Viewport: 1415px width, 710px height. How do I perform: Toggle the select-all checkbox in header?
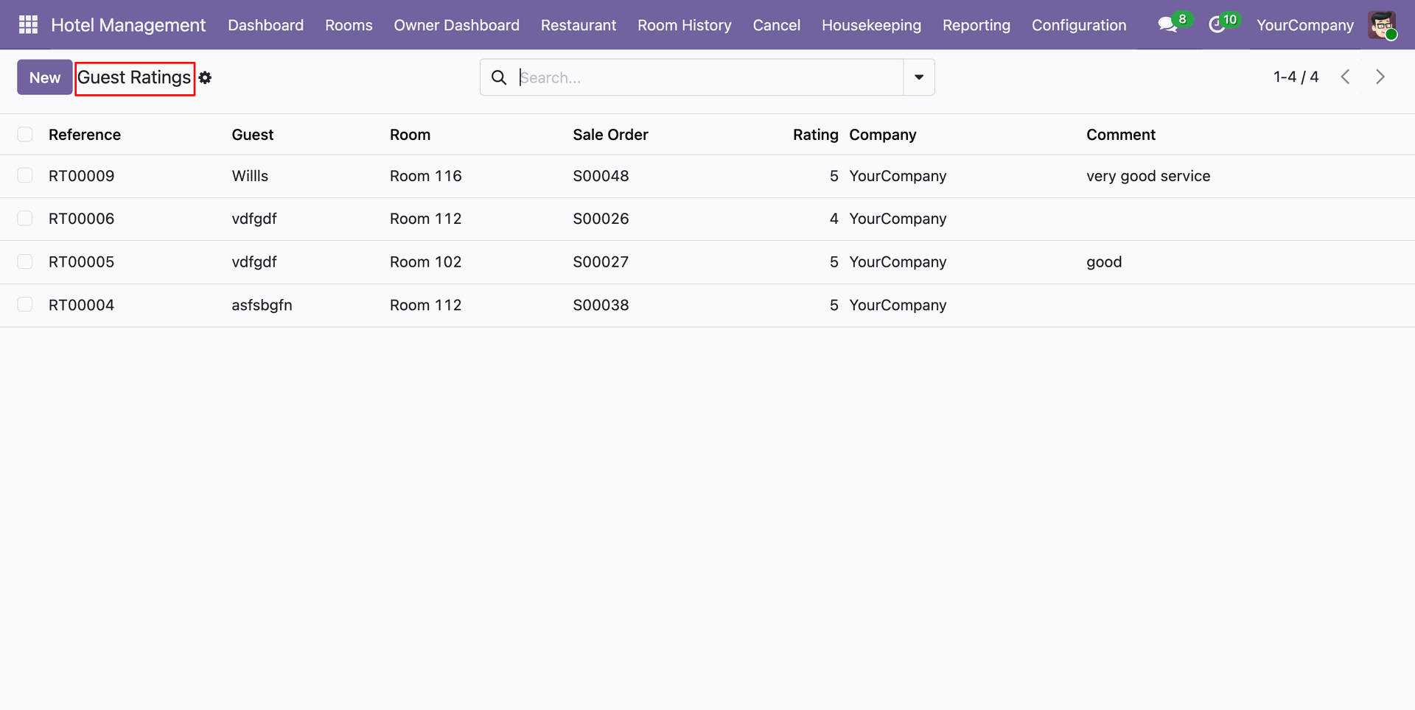coord(25,134)
